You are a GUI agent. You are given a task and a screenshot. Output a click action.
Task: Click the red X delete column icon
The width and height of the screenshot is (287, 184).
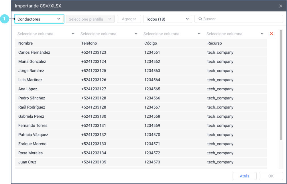point(272,34)
